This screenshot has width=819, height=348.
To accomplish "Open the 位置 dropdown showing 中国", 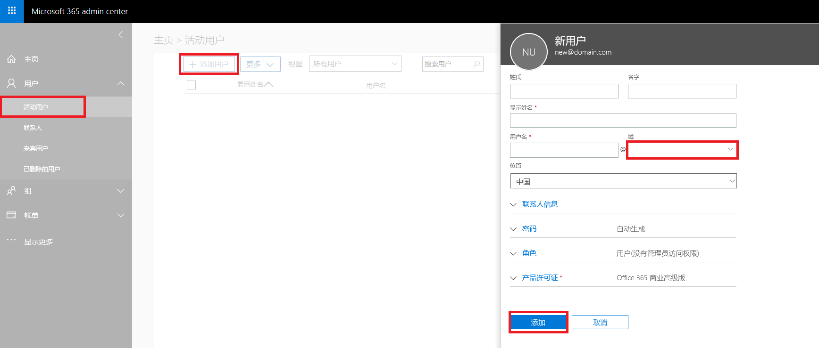I will pos(623,181).
